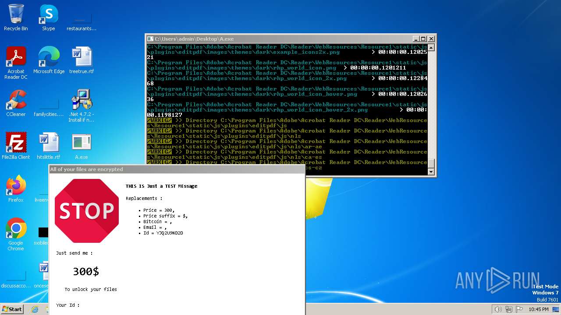Click console scrollbar up arrow

tap(431, 48)
